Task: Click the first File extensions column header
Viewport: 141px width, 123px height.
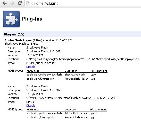Action: click(99, 71)
